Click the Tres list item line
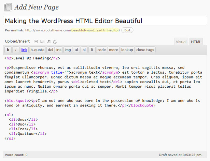This screenshot has height=161, width=210. coord(23,129)
